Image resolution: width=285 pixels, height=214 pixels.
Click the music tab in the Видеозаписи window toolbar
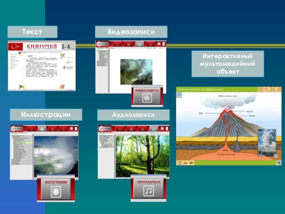(x=151, y=44)
